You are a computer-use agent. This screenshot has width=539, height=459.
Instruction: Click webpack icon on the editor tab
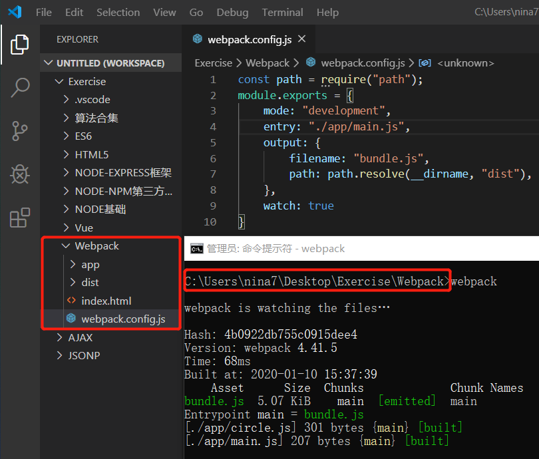coord(198,39)
